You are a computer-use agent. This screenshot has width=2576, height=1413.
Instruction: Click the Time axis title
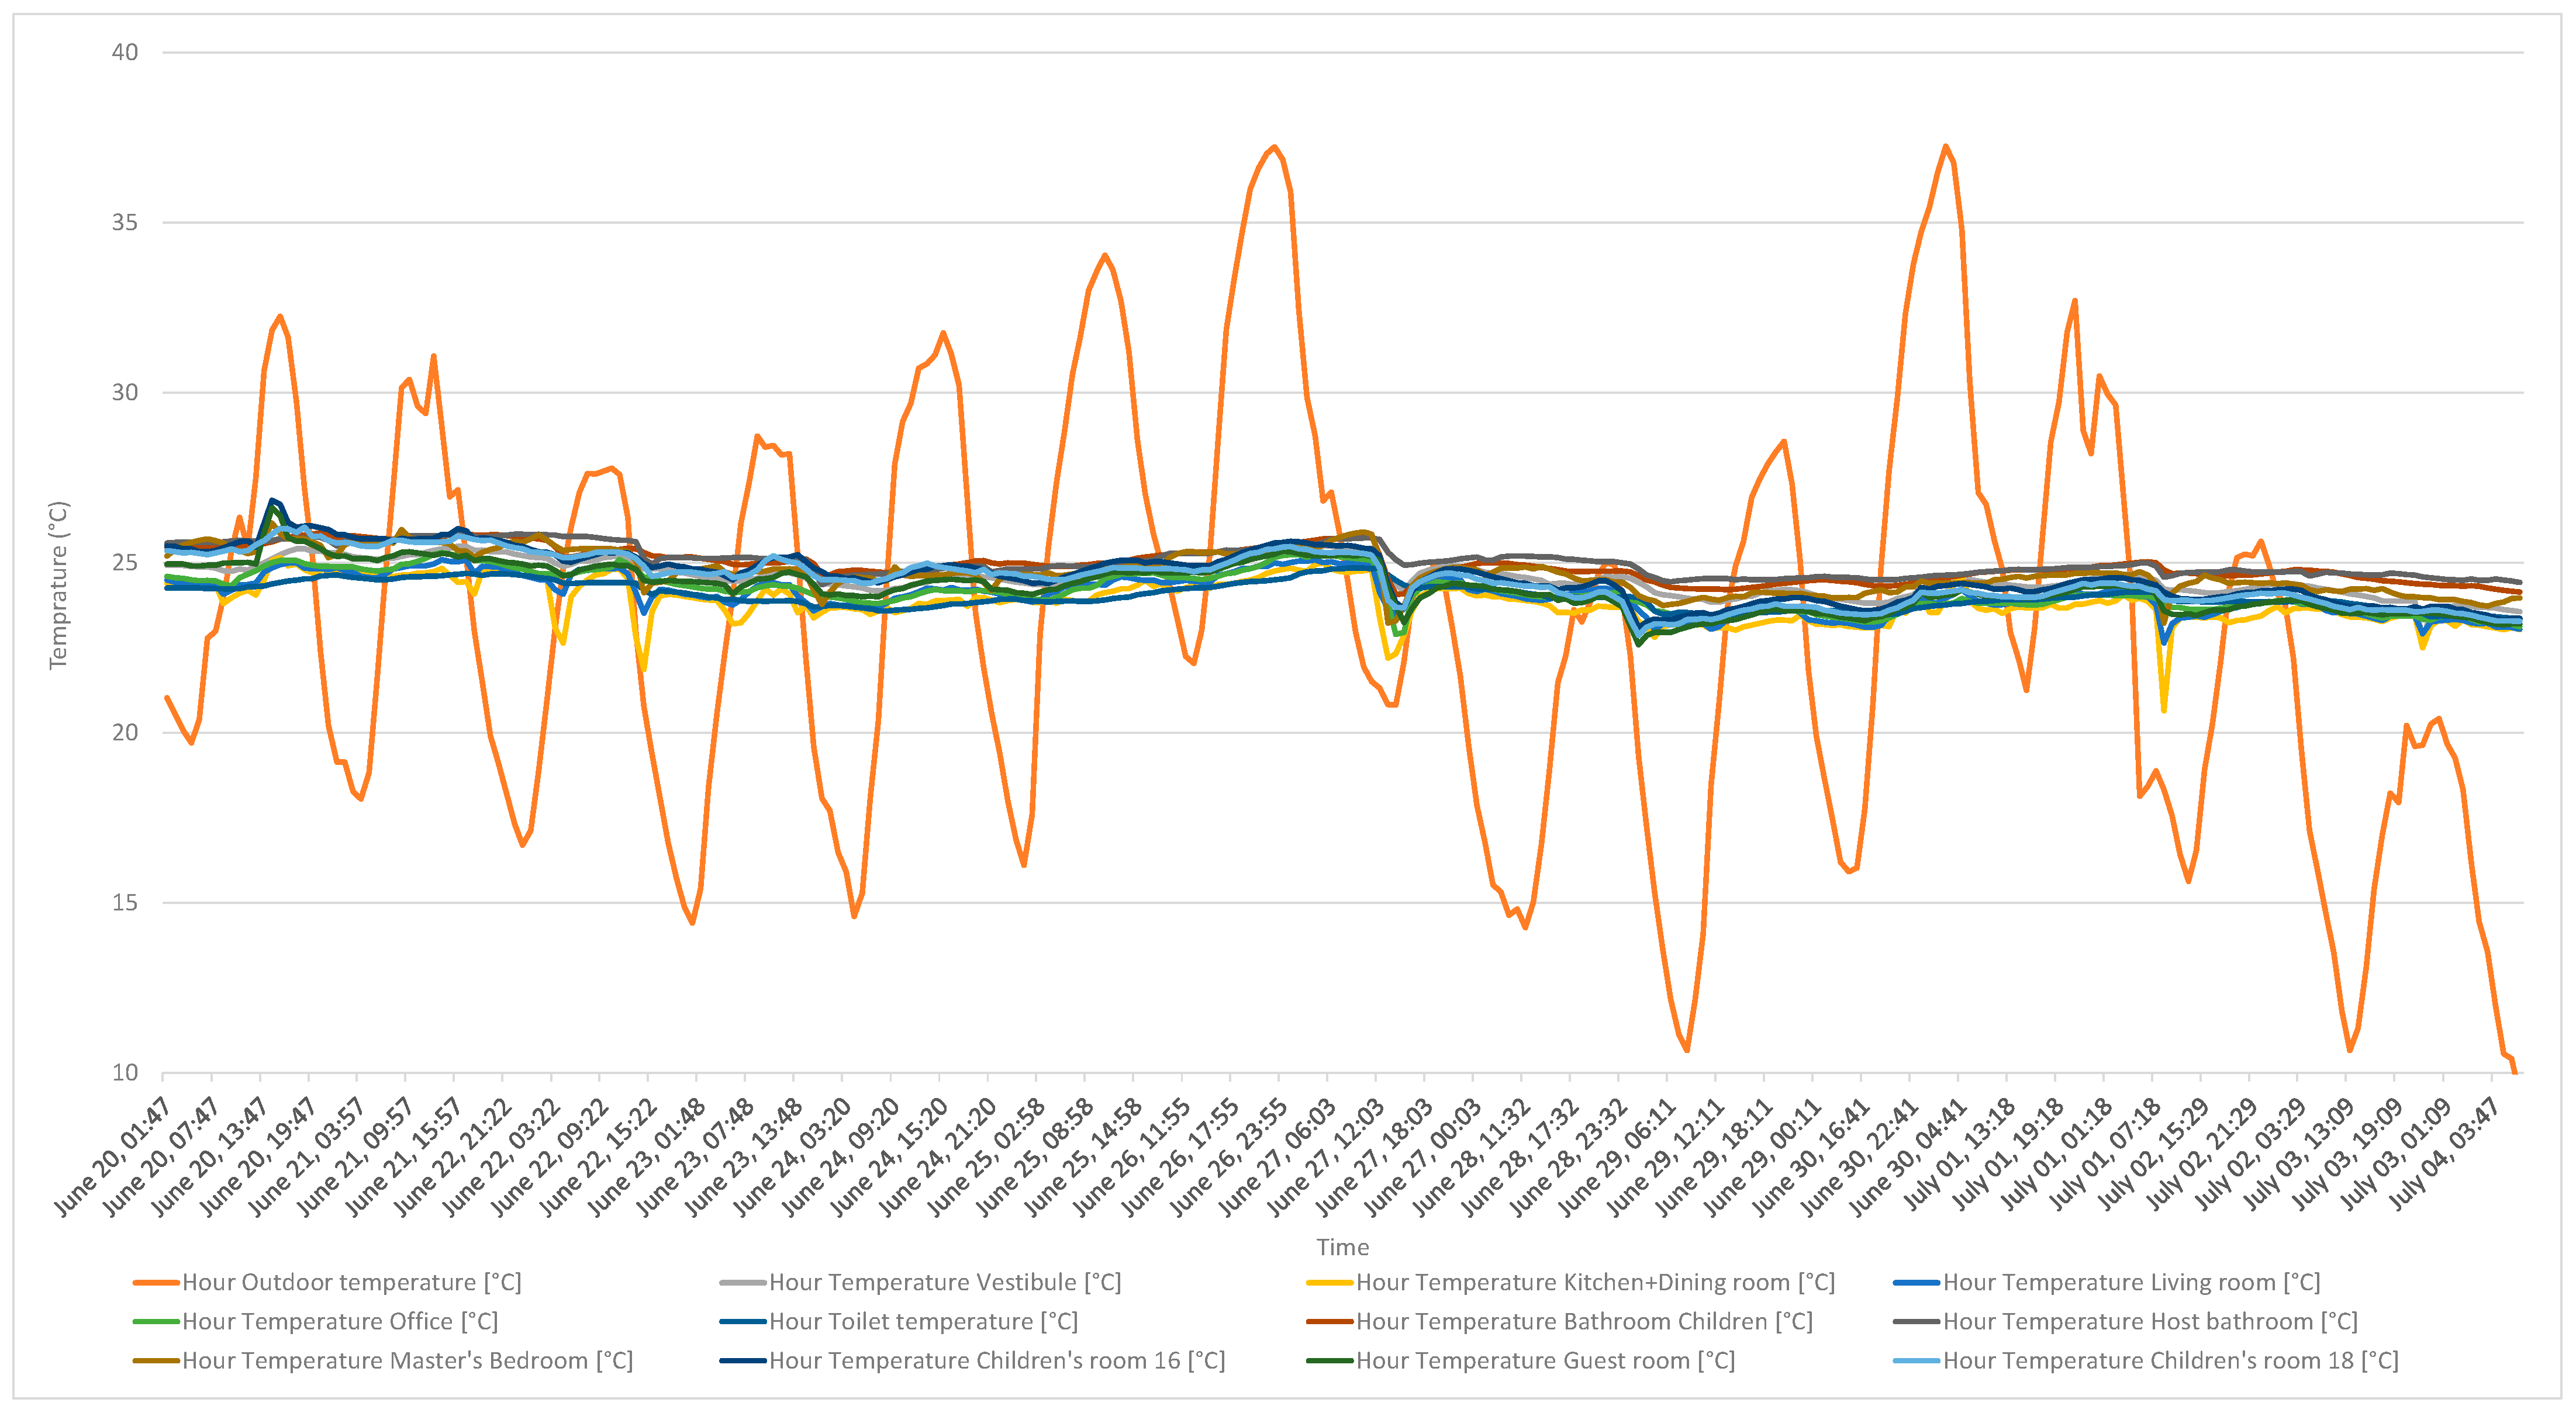click(1342, 1247)
